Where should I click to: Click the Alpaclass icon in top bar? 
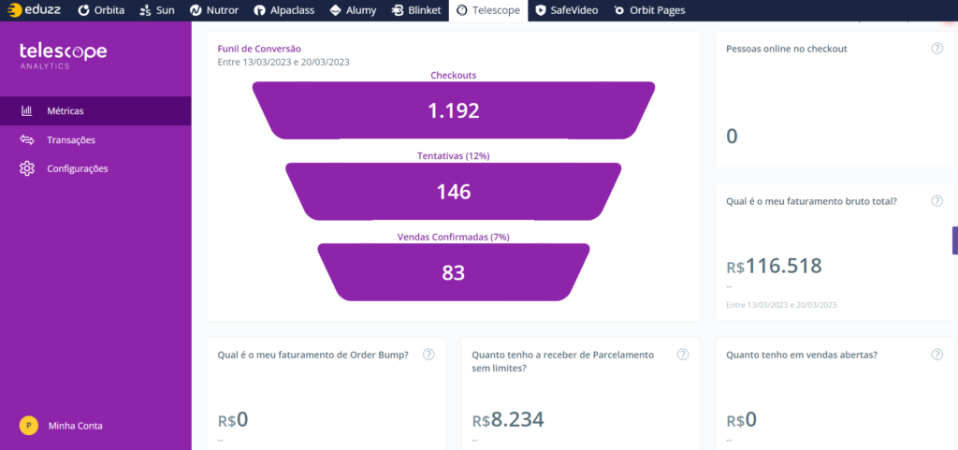pyautogui.click(x=260, y=10)
